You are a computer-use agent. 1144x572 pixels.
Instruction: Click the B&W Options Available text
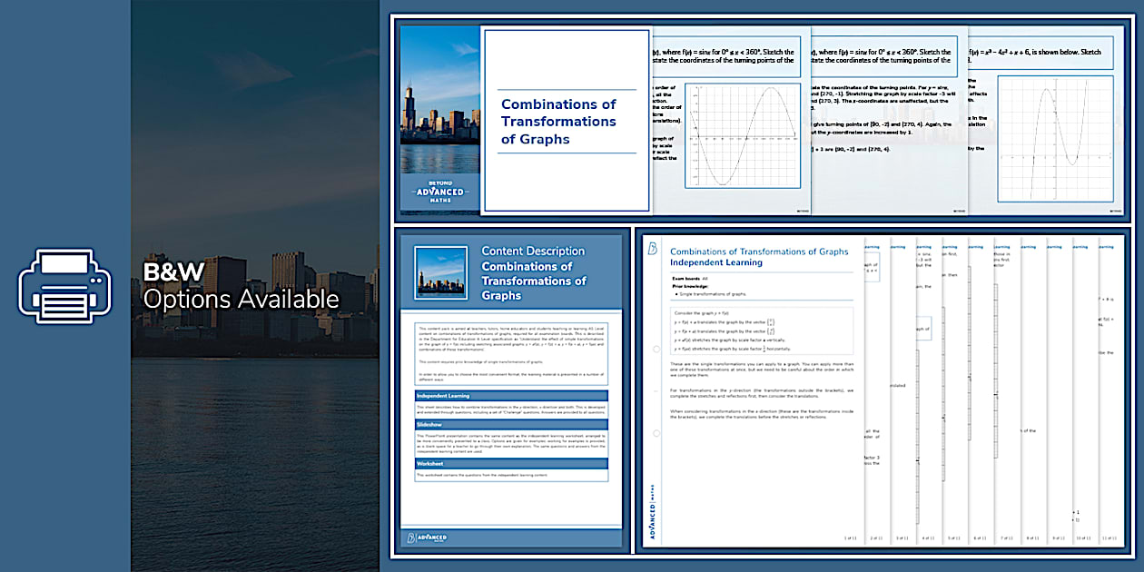click(x=239, y=287)
